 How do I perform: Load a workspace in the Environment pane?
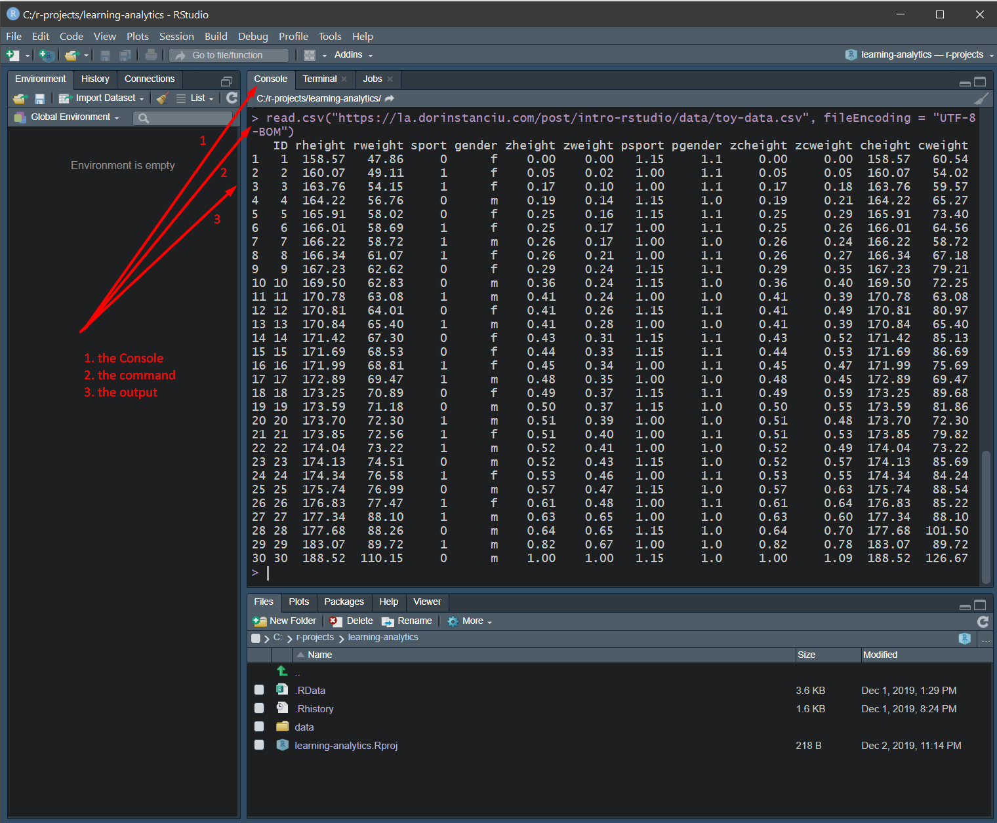click(x=20, y=98)
